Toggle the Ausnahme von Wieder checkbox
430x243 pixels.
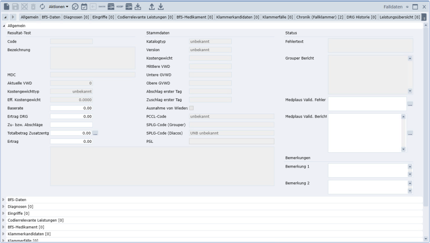192,108
